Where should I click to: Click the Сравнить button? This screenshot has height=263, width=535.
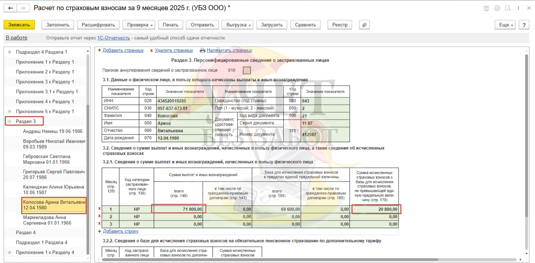coord(305,25)
